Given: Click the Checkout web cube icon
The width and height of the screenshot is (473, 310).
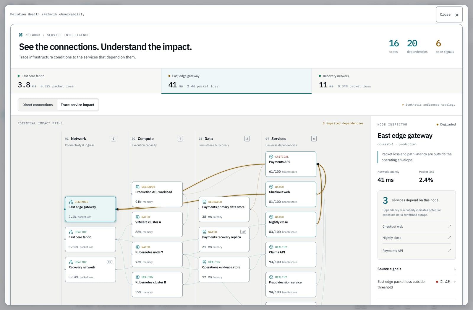Looking at the screenshot, I should click(x=271, y=187).
